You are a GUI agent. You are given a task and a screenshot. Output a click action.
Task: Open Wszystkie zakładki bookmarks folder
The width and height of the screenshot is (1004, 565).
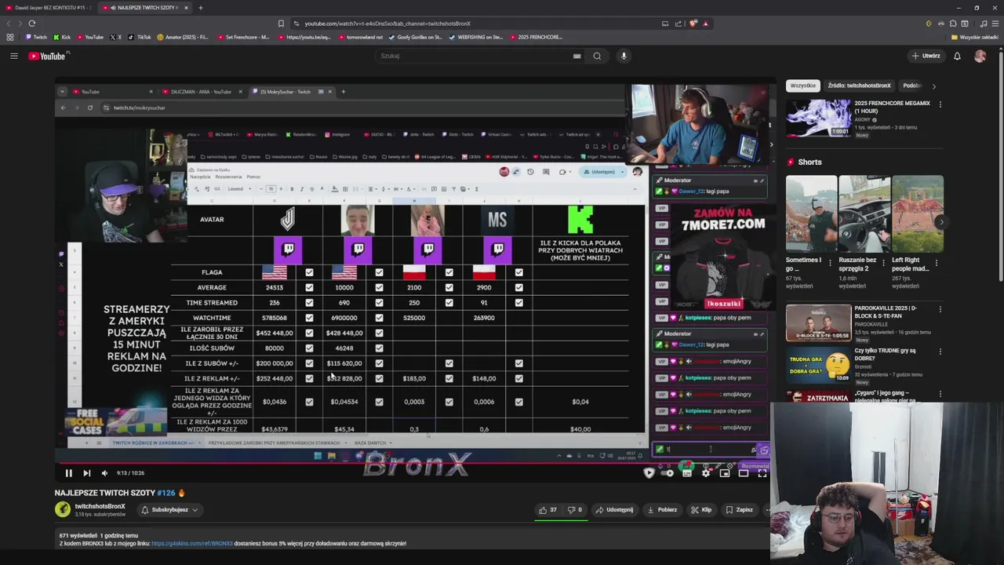[975, 37]
